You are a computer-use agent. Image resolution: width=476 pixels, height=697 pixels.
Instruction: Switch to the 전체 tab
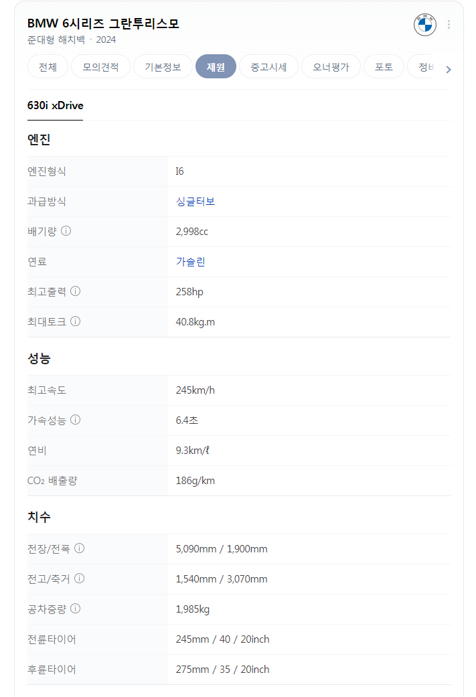click(48, 67)
